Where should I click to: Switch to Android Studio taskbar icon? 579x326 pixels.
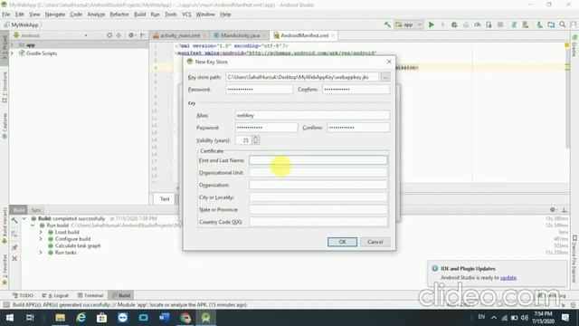[206, 318]
